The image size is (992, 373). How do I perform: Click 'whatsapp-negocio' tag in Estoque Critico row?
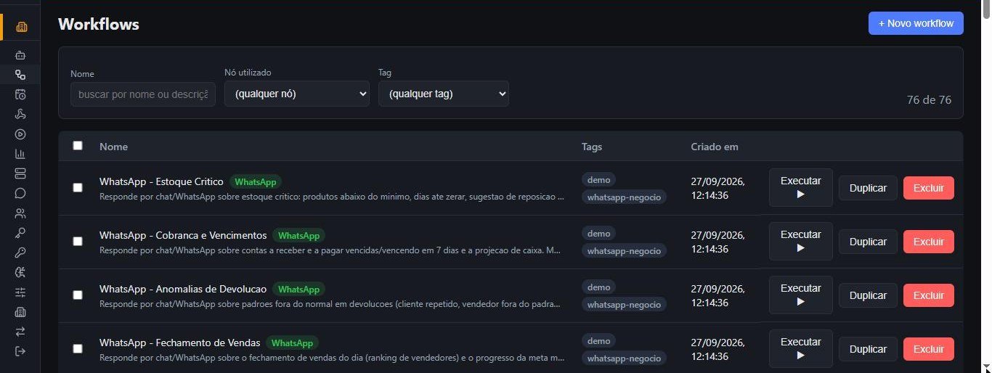(x=625, y=197)
